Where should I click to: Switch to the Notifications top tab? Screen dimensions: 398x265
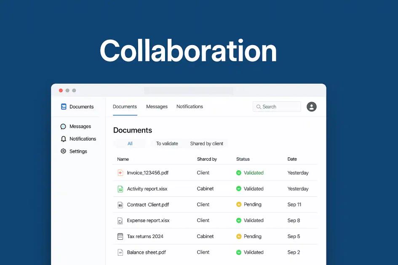[190, 106]
